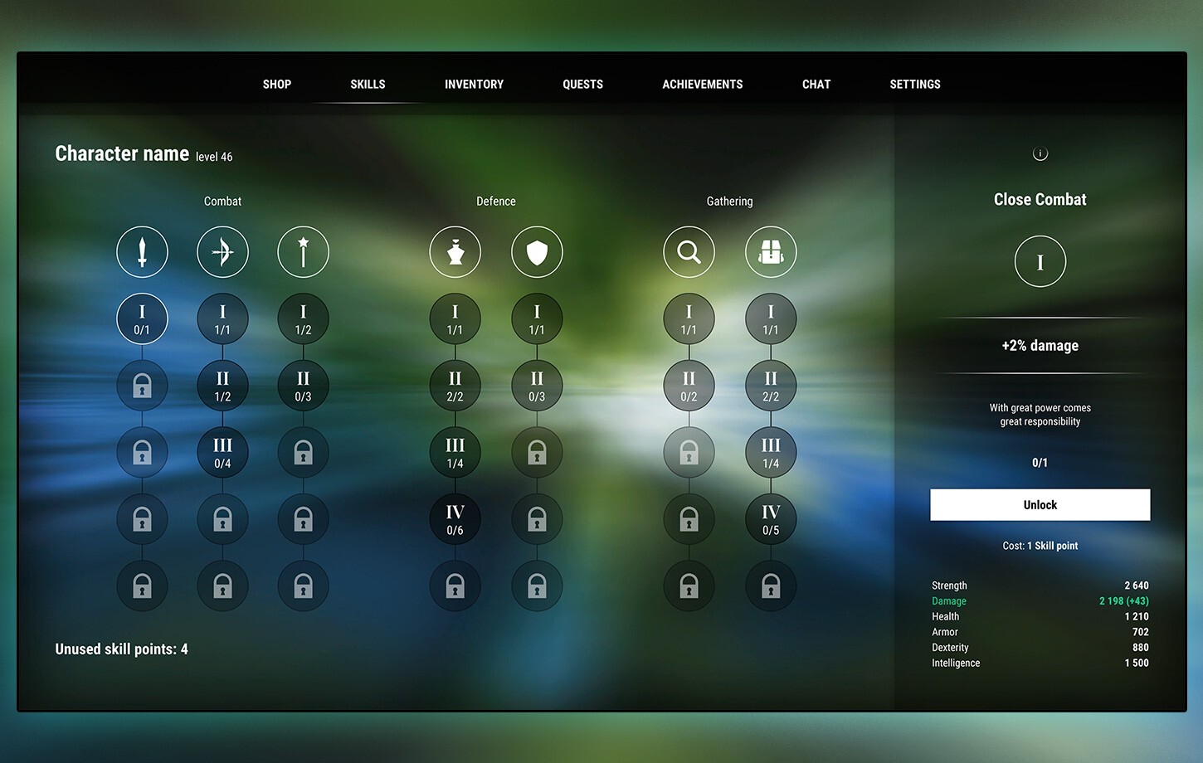
Task: Click the info icon above Close Combat
Action: pos(1040,153)
